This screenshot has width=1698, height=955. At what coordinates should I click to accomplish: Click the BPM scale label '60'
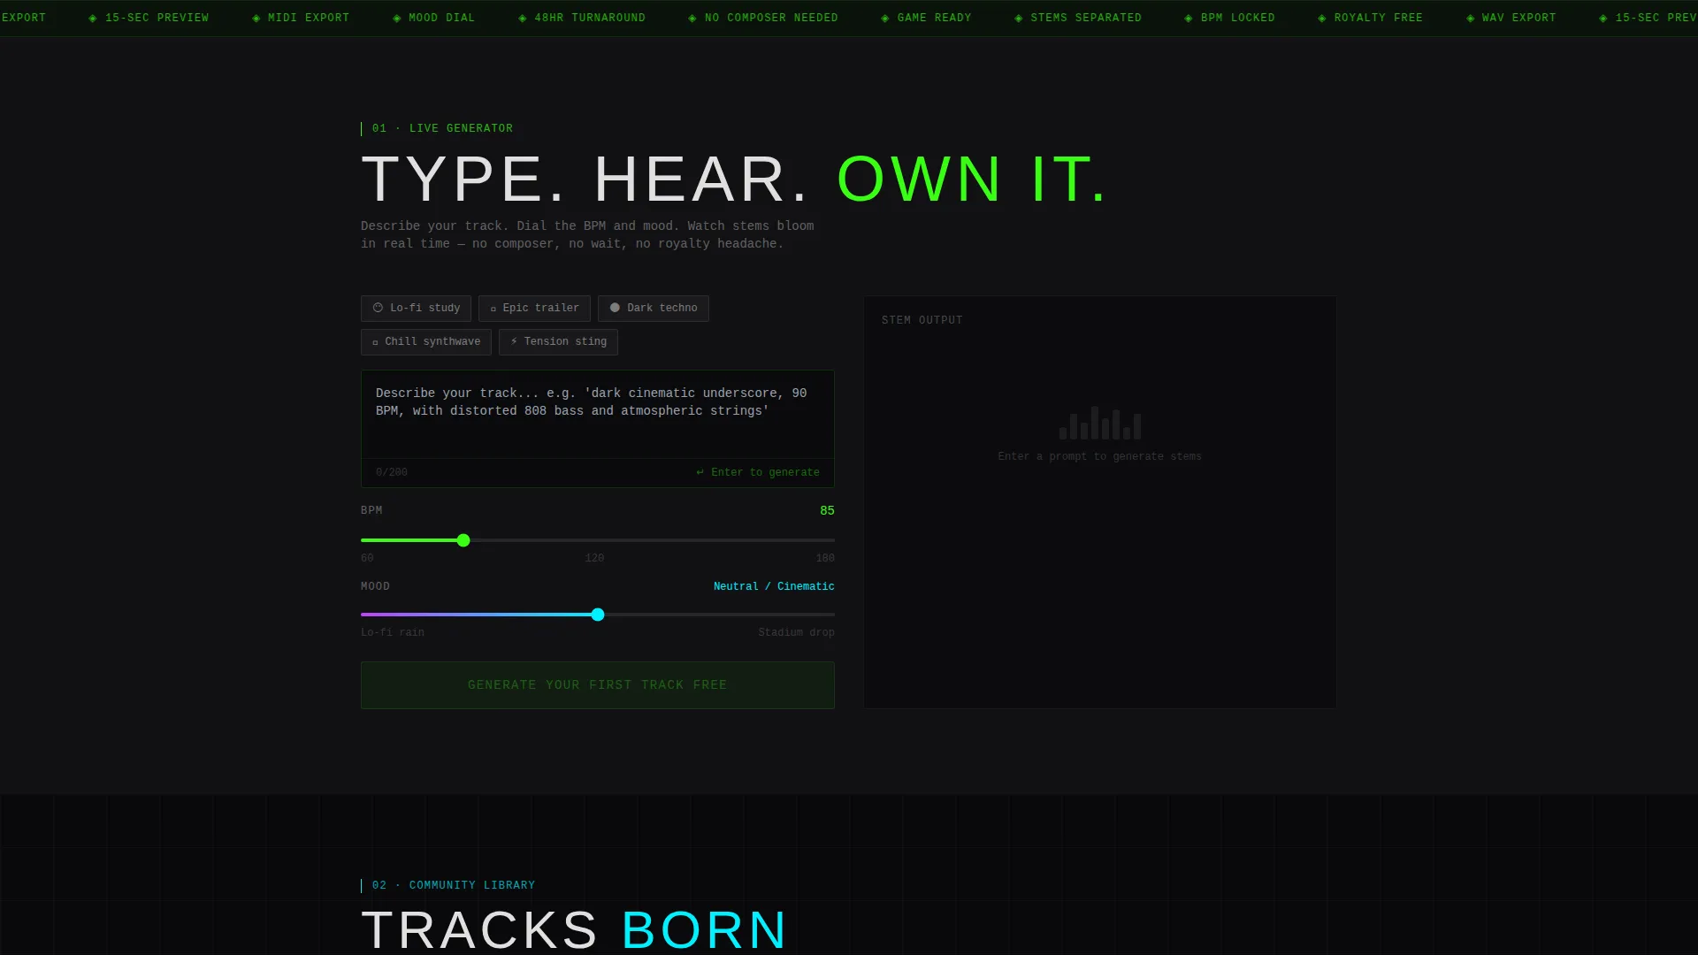(367, 558)
